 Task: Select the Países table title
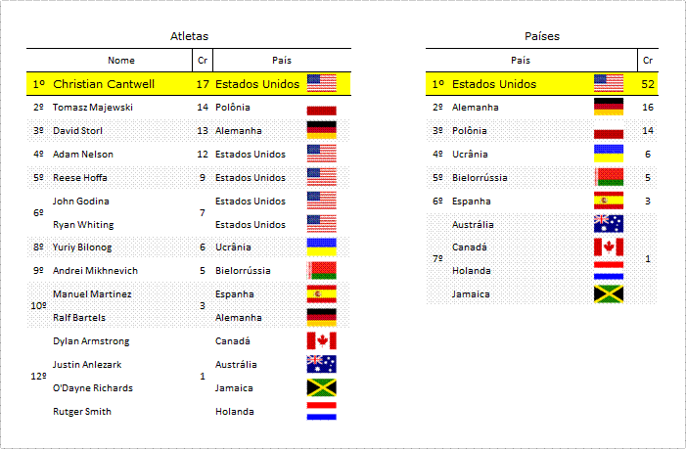point(542,36)
